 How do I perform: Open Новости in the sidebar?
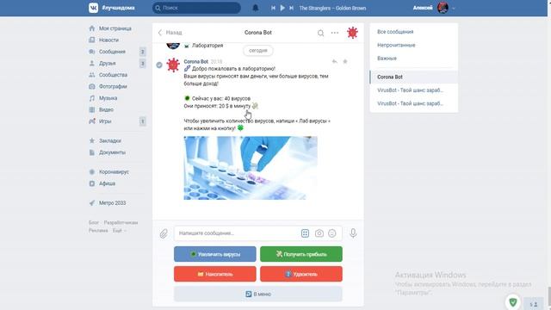click(108, 40)
